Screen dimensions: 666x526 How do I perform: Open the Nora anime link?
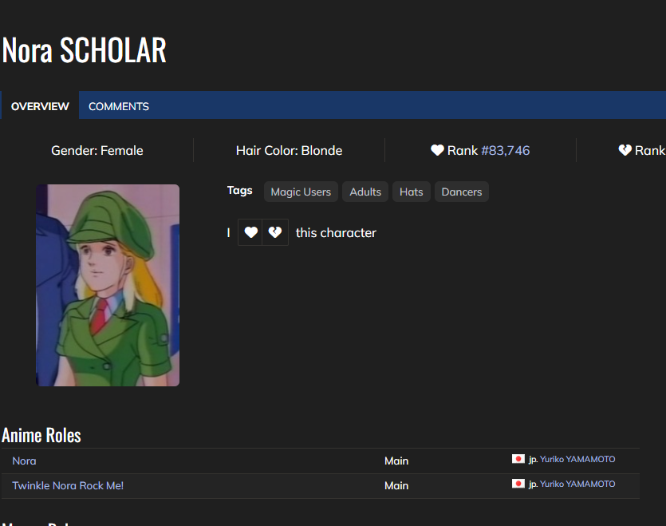click(24, 461)
